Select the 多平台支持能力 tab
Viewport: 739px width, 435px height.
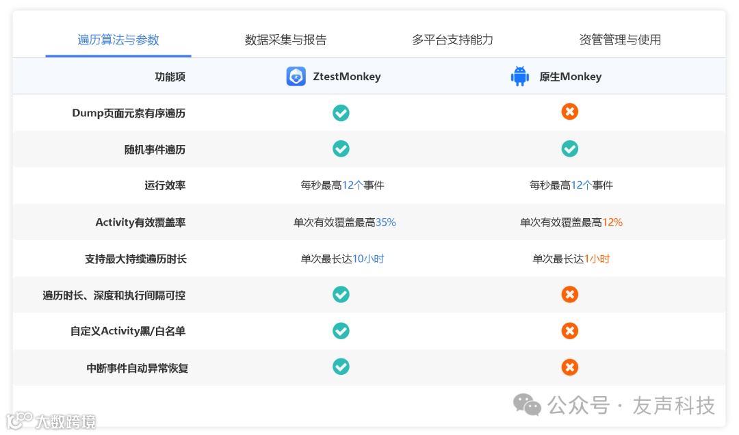(452, 40)
